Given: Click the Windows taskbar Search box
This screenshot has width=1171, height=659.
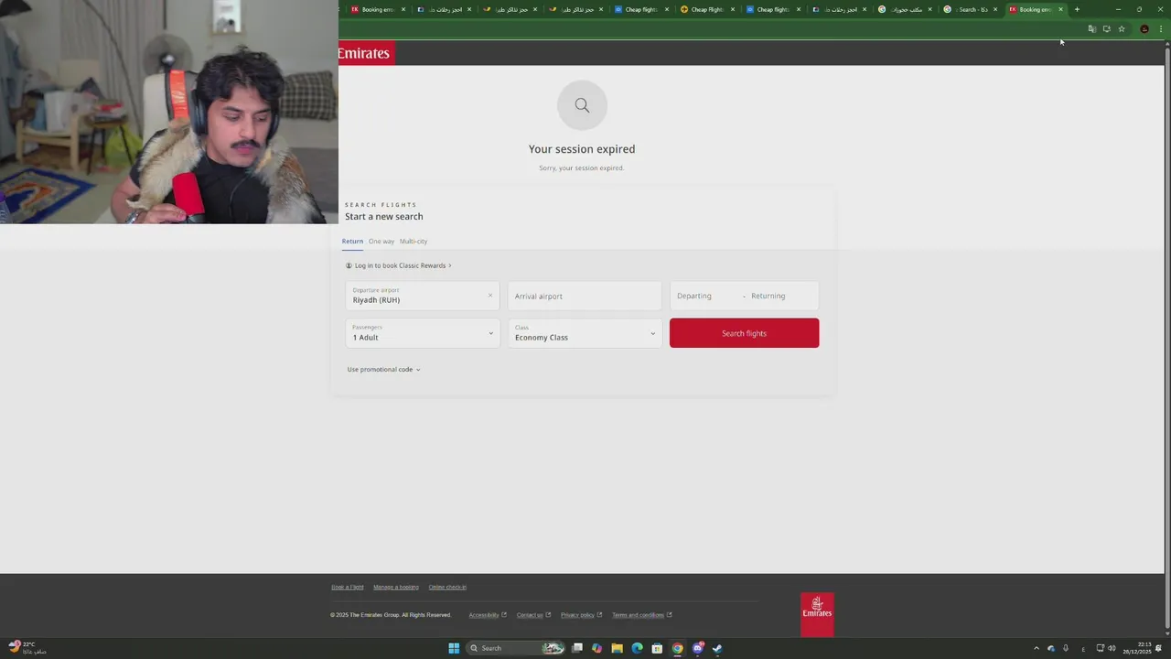Looking at the screenshot, I should (x=514, y=648).
